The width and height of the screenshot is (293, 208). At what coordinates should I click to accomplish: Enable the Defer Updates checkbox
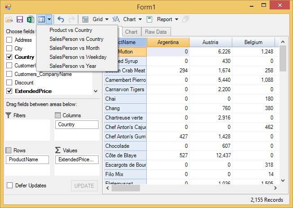click(x=9, y=186)
